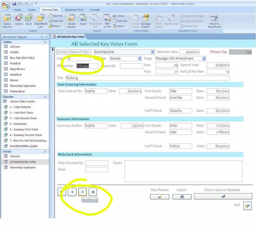
Task: Collapse the Queries group header
Action: (x=45, y=97)
